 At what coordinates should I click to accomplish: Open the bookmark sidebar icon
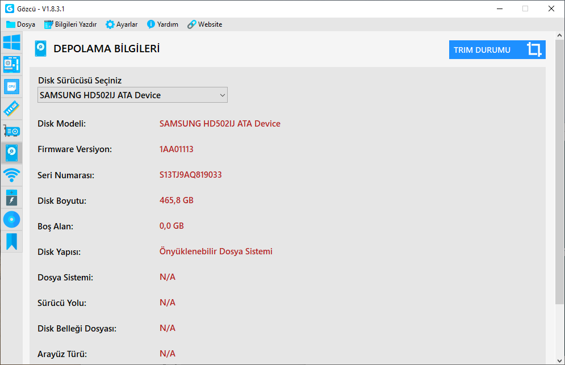click(11, 241)
